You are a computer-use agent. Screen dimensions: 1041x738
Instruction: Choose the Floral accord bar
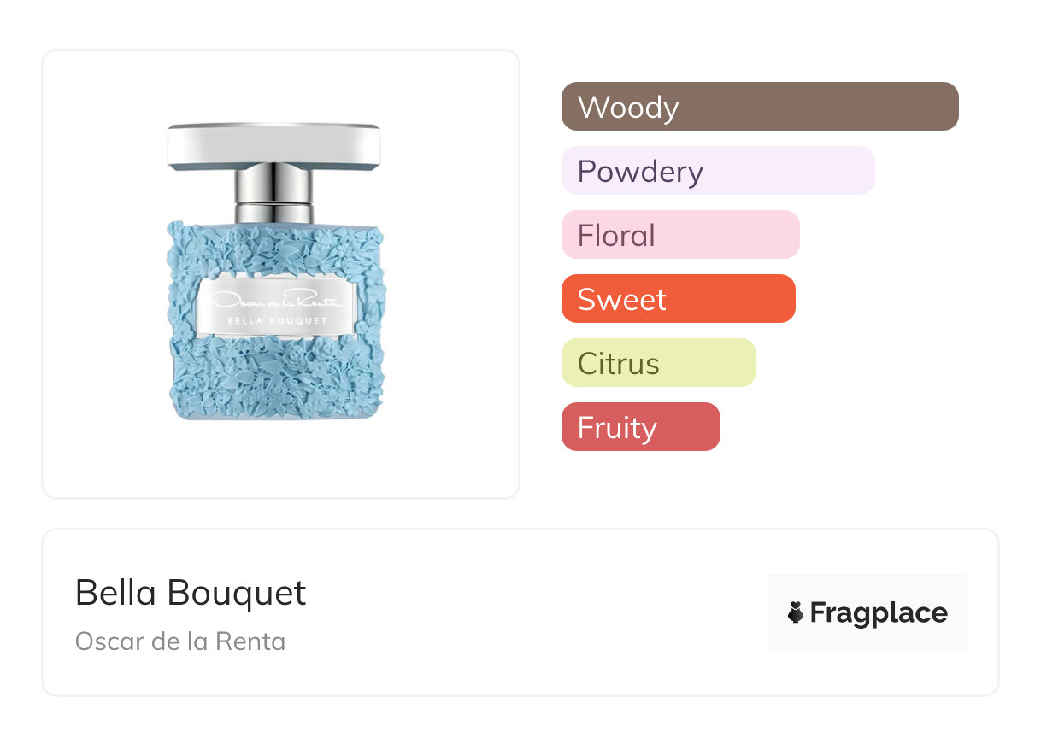[680, 235]
